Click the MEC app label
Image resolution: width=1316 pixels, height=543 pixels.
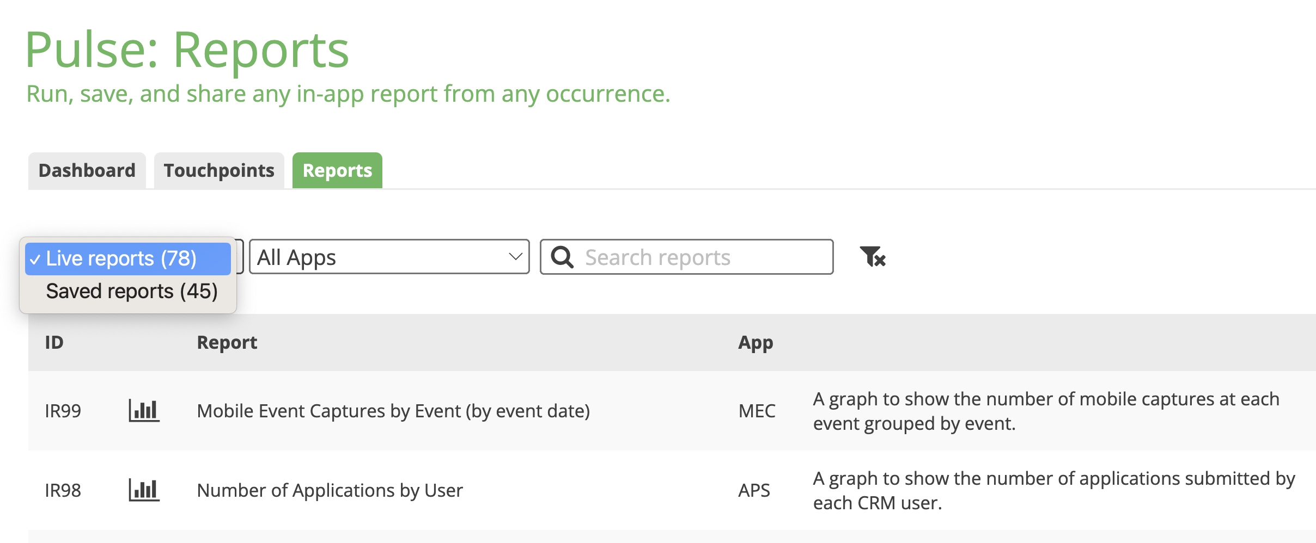coord(757,411)
